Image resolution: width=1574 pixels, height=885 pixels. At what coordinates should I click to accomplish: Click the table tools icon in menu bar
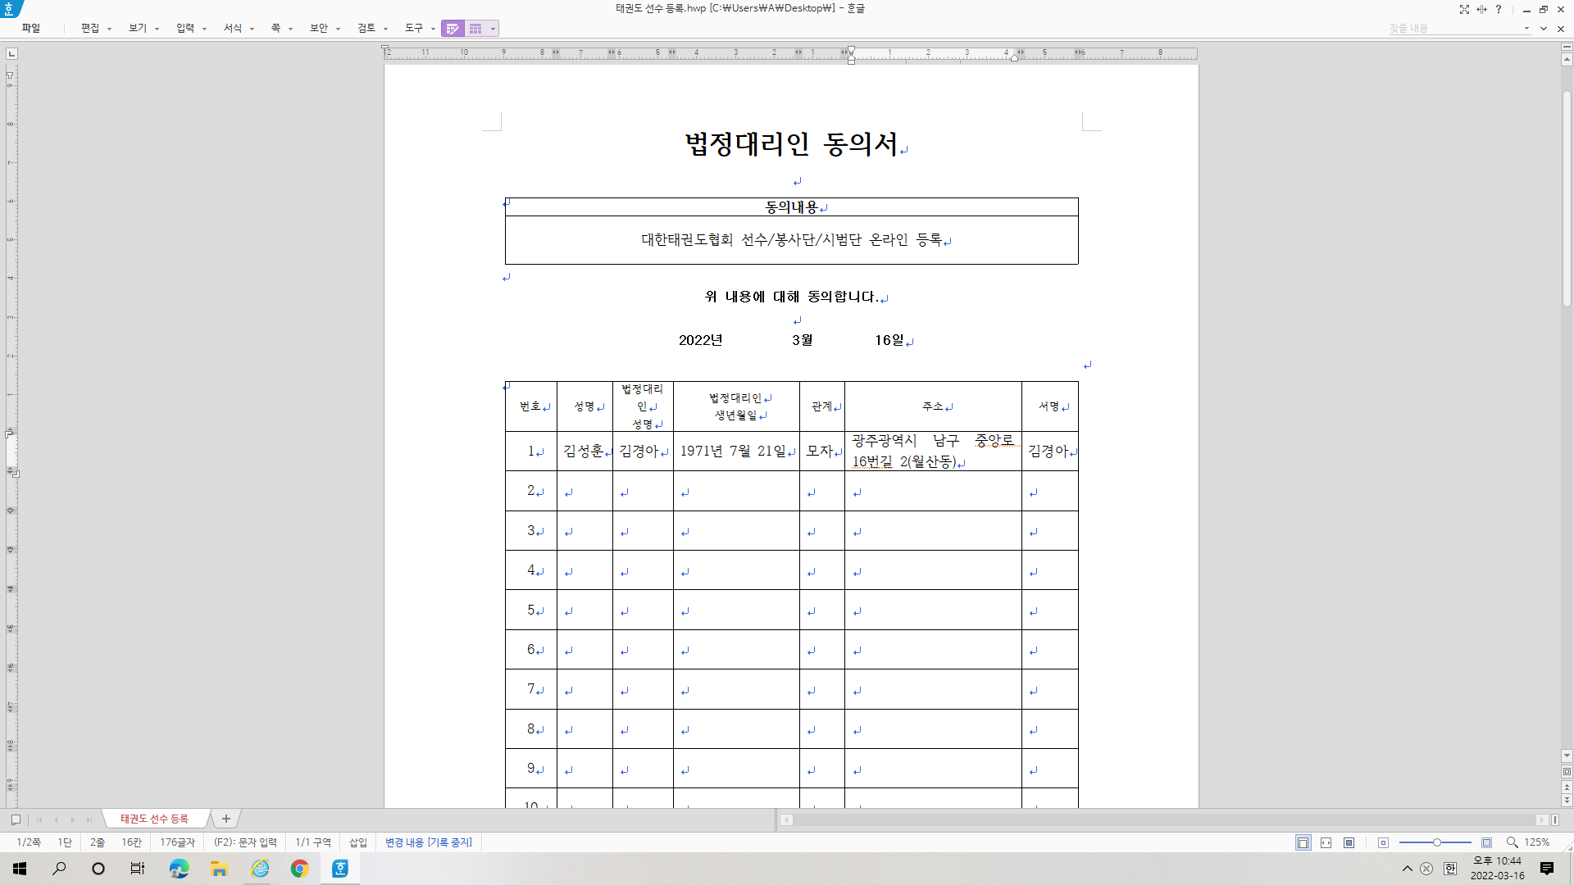pos(475,29)
